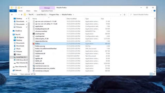Select This PC in the navigation pane
Viewport: 165px width, 93px height.
(16, 35)
